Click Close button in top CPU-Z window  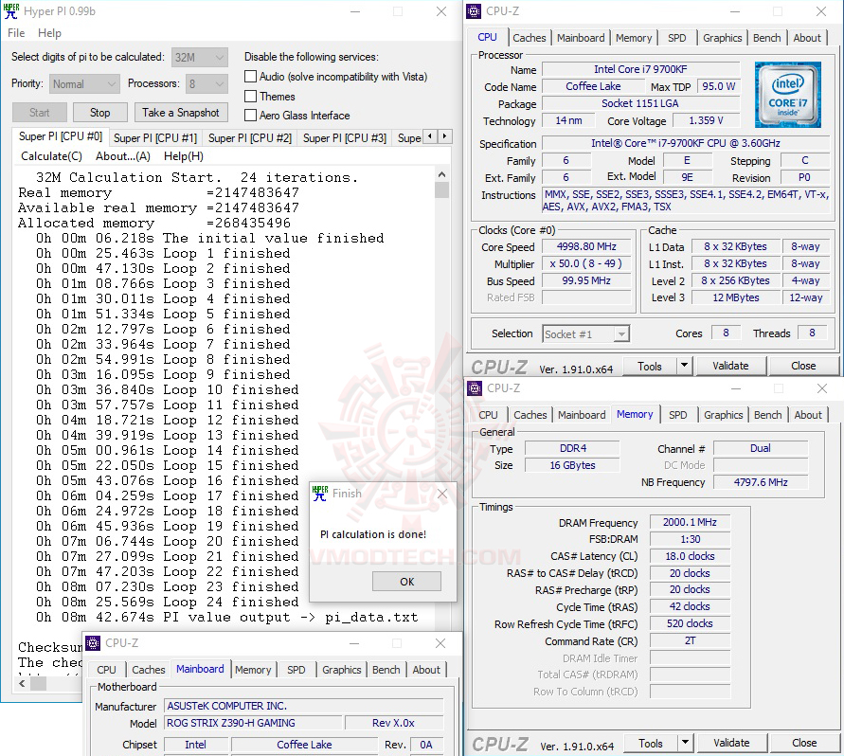click(803, 366)
